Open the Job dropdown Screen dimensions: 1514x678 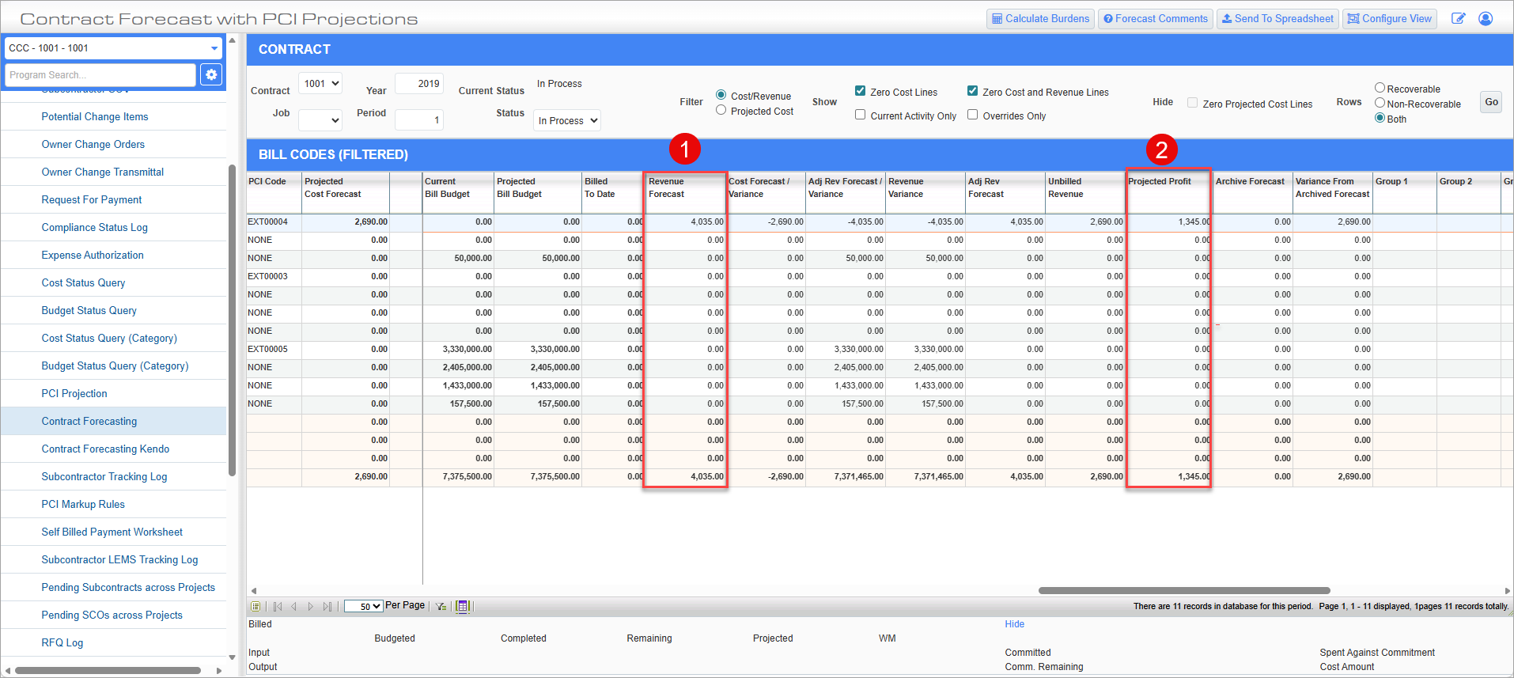[320, 120]
